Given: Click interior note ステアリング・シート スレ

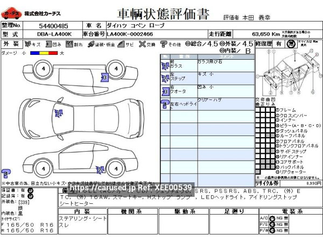Looking at the screenshot, I should pyautogui.click(x=82, y=222).
